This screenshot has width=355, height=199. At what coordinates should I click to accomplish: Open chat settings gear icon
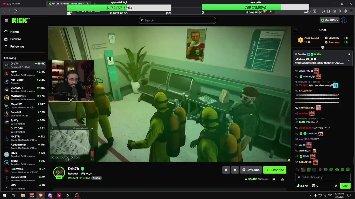pyautogui.click(x=336, y=186)
